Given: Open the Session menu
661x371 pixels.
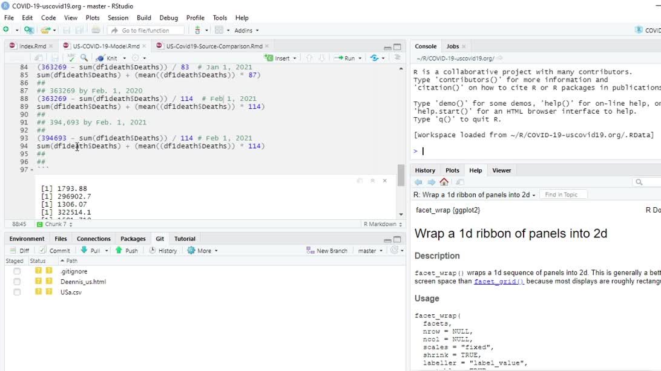Looking at the screenshot, I should point(117,18).
